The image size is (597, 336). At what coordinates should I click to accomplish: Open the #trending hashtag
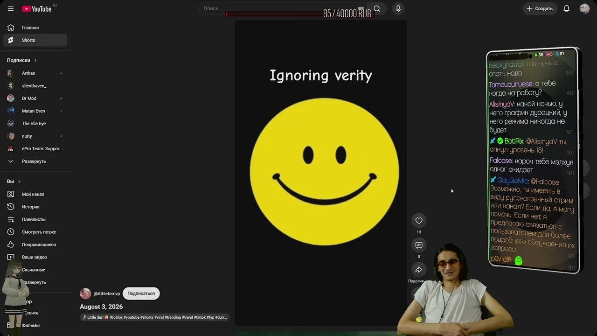173,317
